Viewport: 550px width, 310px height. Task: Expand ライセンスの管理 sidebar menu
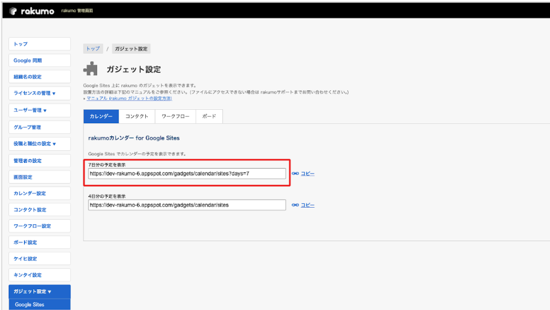coord(39,93)
